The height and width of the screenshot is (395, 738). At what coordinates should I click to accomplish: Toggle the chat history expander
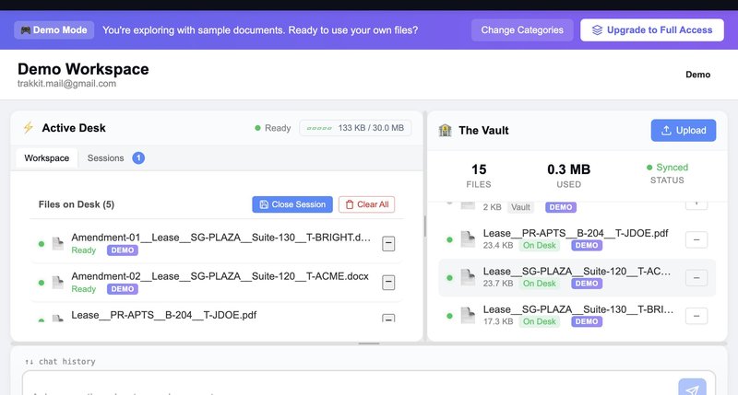(x=60, y=361)
